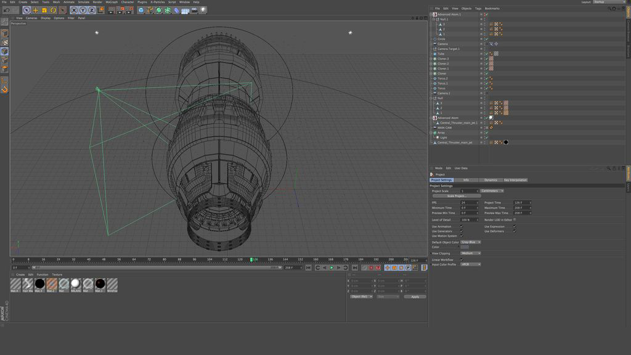Click the Scale Project button
This screenshot has height=355, width=631.
pyautogui.click(x=457, y=196)
